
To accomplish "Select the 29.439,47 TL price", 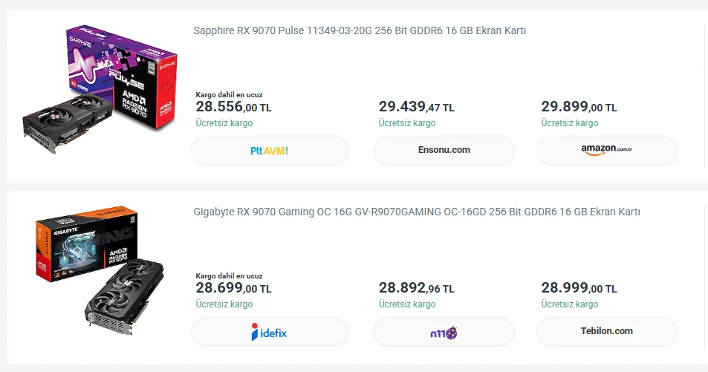I will coord(416,107).
